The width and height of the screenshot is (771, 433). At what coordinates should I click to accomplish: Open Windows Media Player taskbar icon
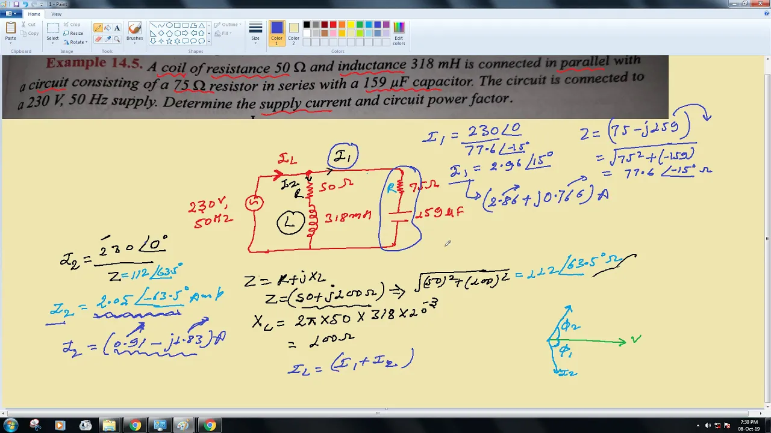pyautogui.click(x=60, y=425)
